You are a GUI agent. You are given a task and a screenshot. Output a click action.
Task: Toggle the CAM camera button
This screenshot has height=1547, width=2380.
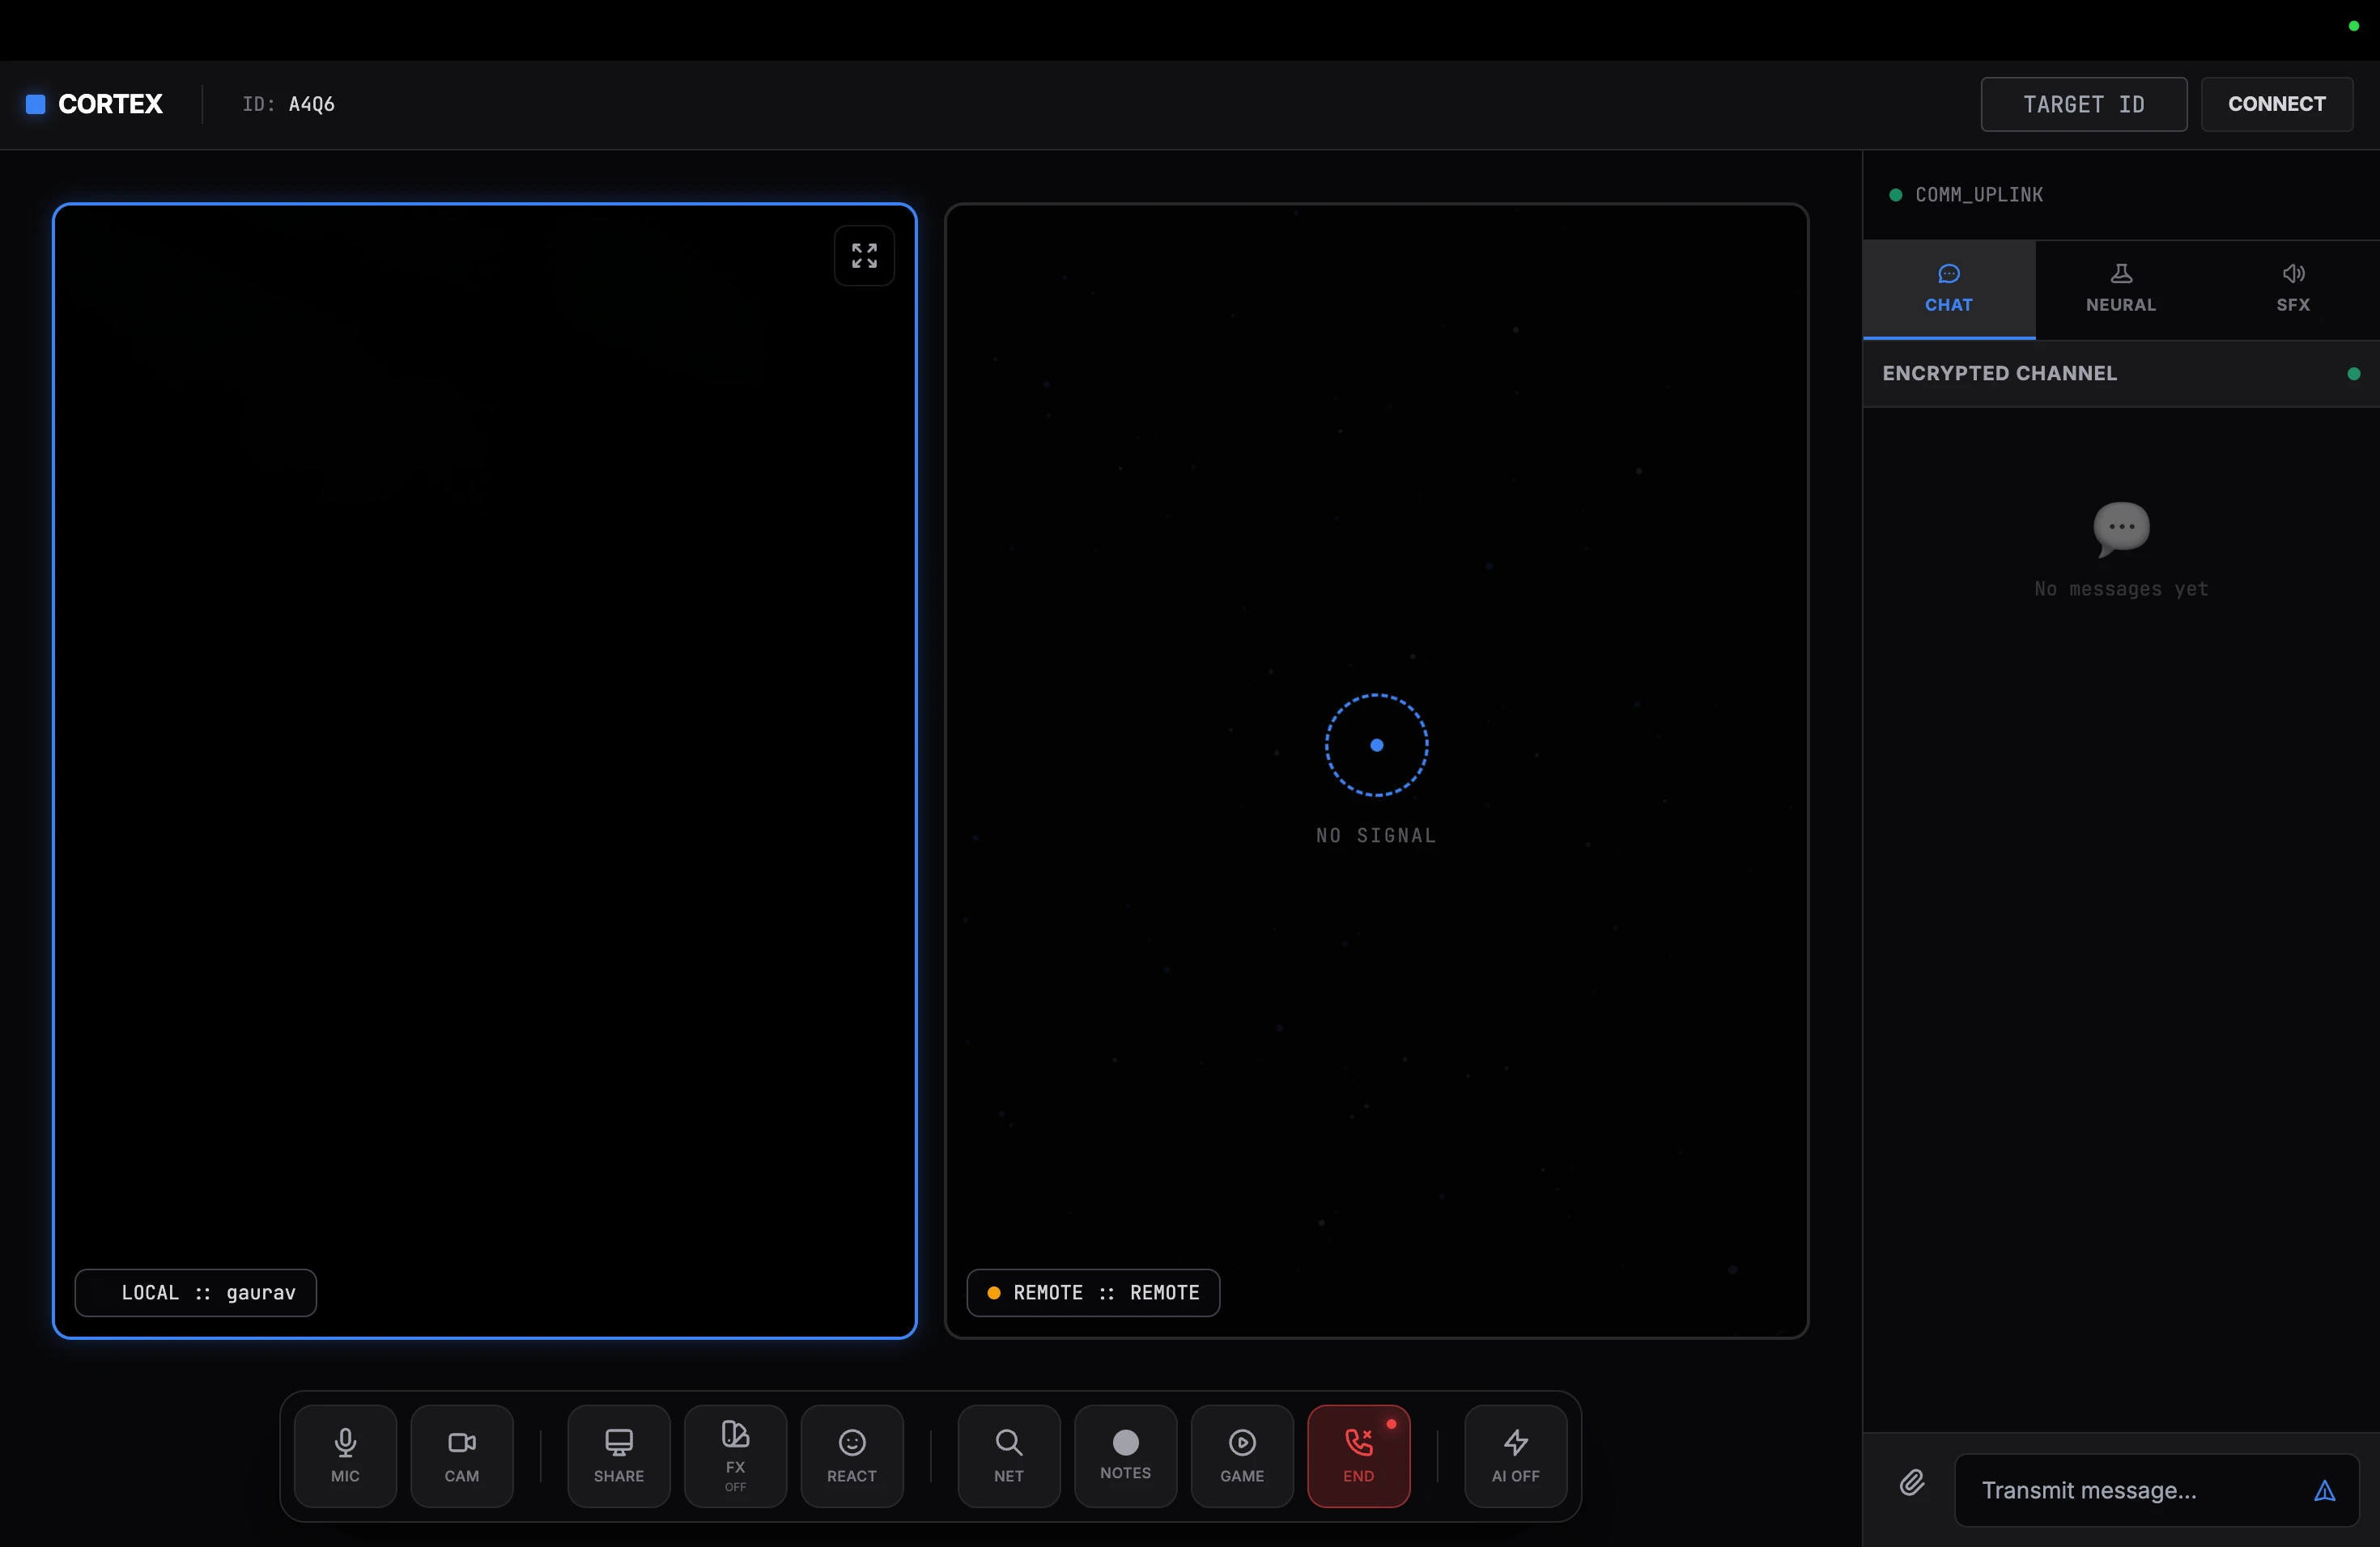(461, 1455)
